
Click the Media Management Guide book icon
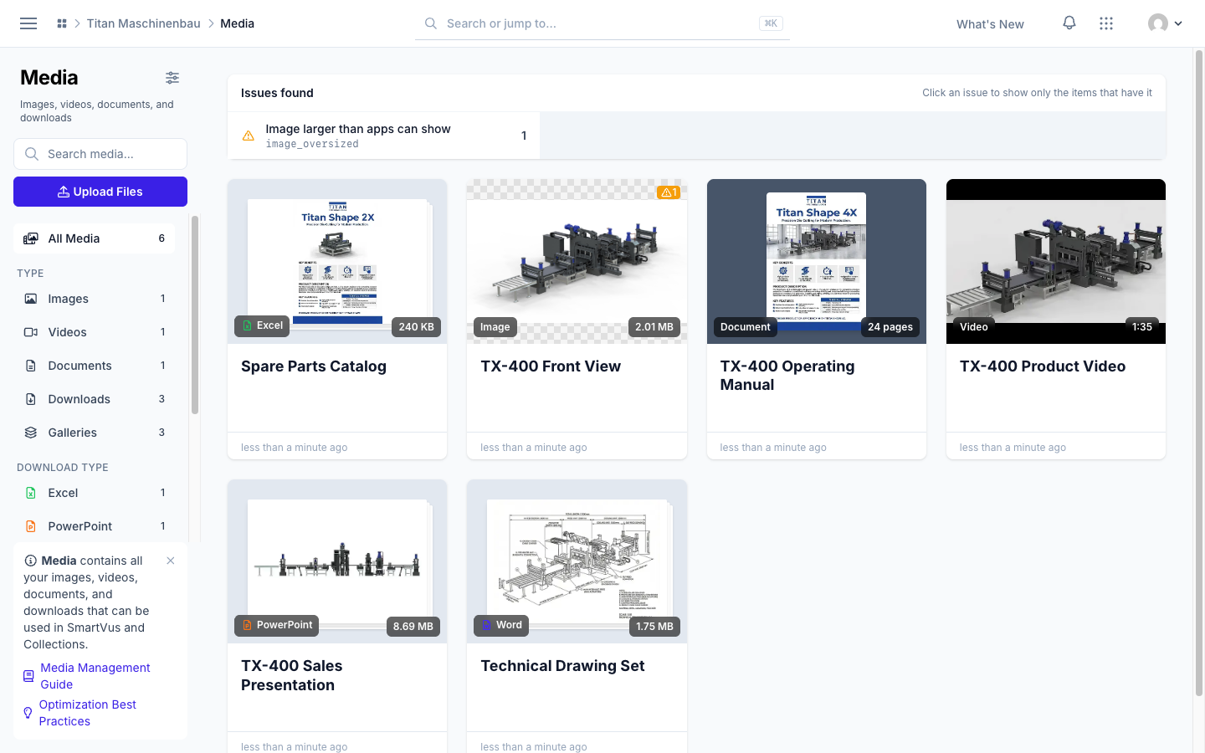pos(28,676)
